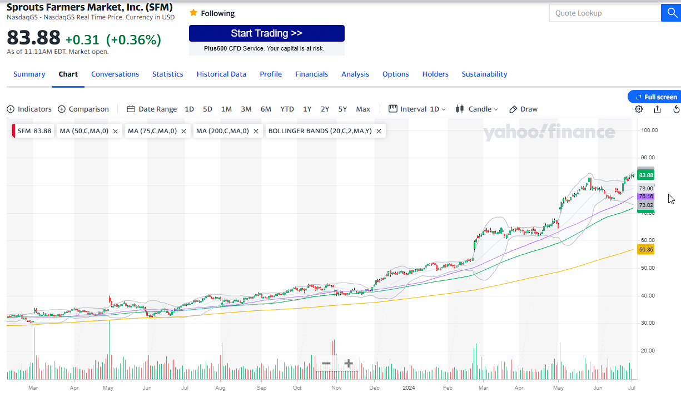The width and height of the screenshot is (681, 398).
Task: Open the Draw pencil tool
Action: [x=523, y=109]
